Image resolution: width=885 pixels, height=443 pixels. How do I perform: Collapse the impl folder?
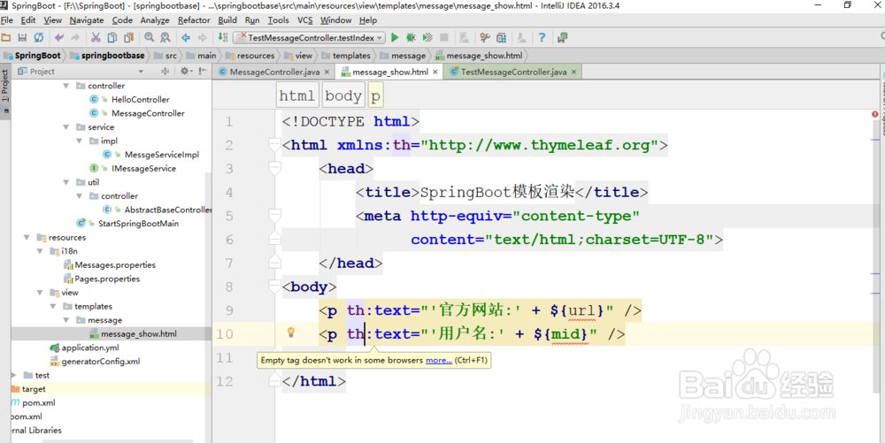tap(79, 141)
